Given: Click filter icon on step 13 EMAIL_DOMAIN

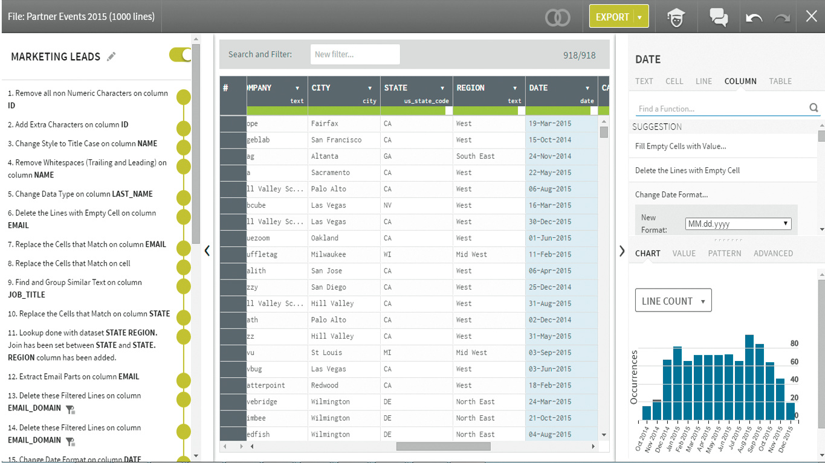Looking at the screenshot, I should tap(70, 409).
